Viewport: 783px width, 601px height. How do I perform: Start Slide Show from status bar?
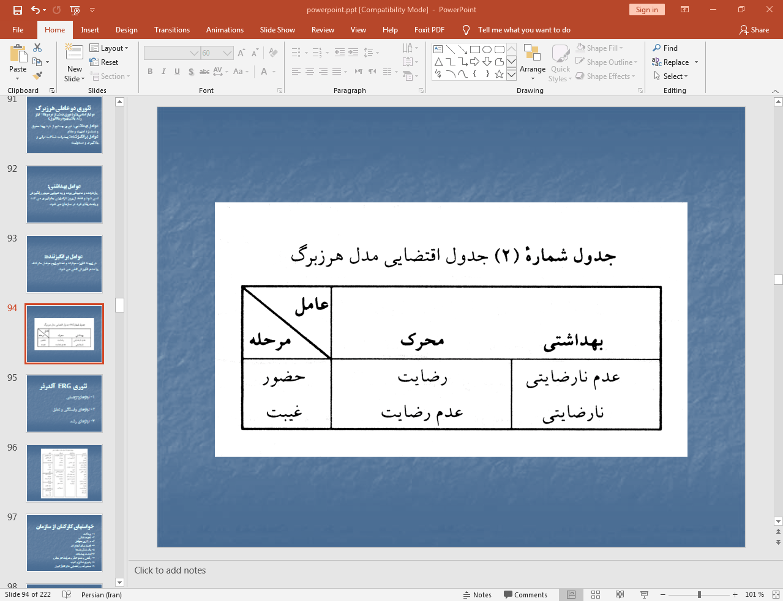(644, 594)
